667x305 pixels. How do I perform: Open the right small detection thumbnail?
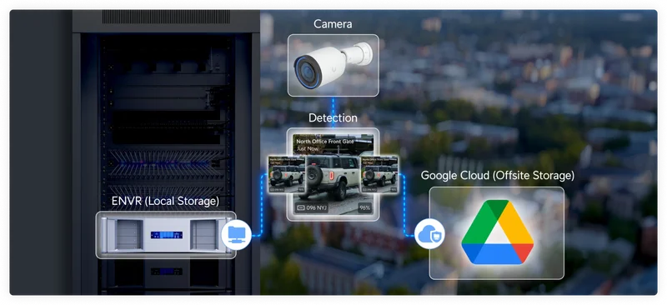tap(379, 174)
